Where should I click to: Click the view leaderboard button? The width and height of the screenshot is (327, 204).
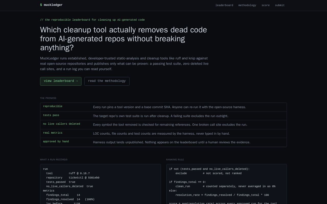61,81
